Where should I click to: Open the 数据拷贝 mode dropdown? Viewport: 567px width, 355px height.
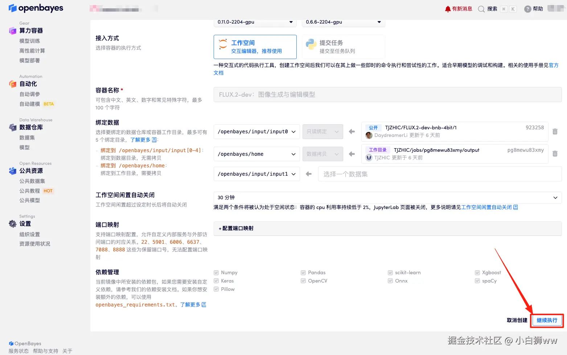(x=322, y=154)
